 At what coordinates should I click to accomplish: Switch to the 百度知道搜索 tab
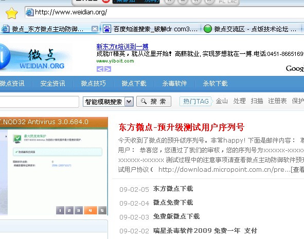click(x=150, y=29)
